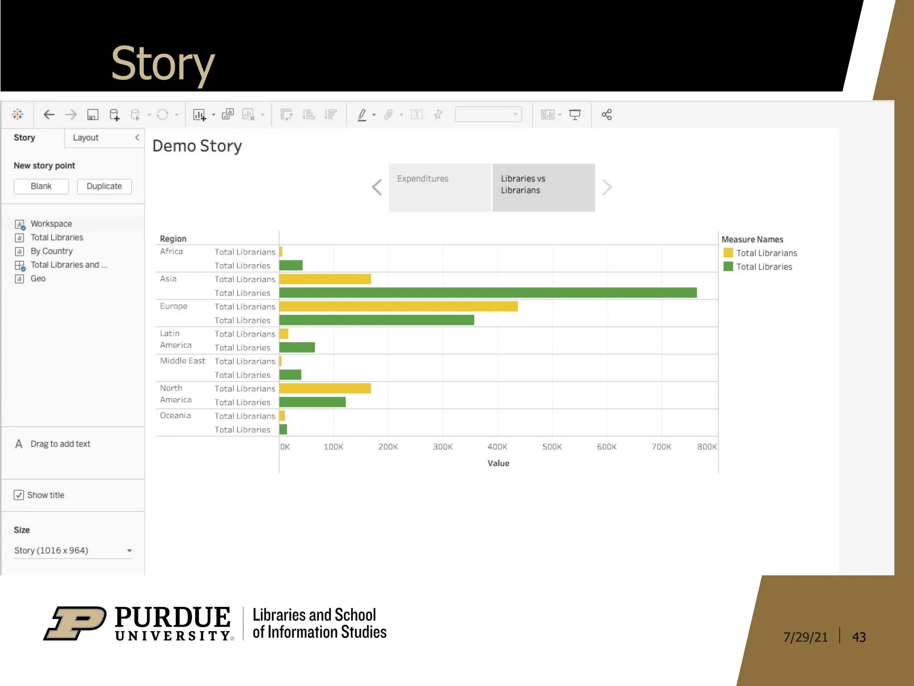Collapse the side pane with chevron
914x686 pixels.
pos(137,138)
